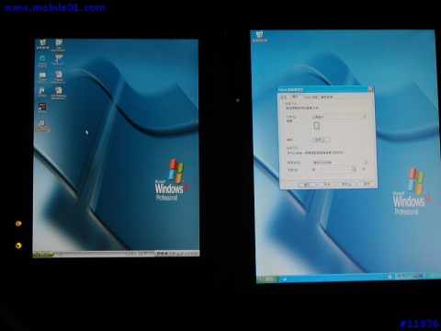Click the third button in the dialog's bottom row

pyautogui.click(x=346, y=184)
